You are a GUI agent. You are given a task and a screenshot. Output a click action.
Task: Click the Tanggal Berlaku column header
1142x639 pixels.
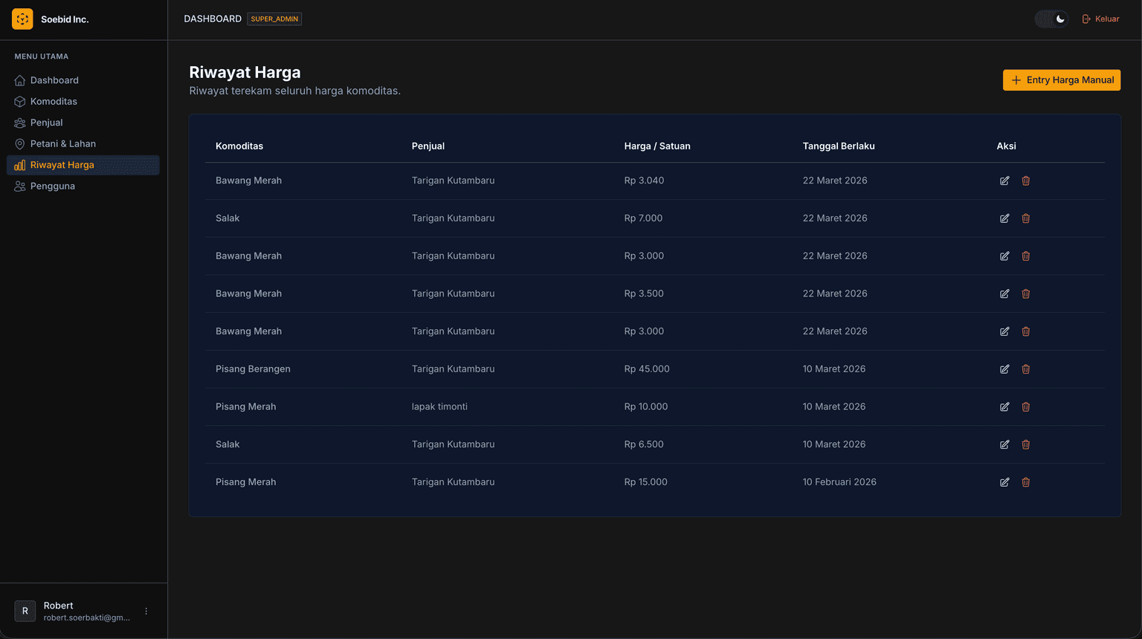pos(839,146)
